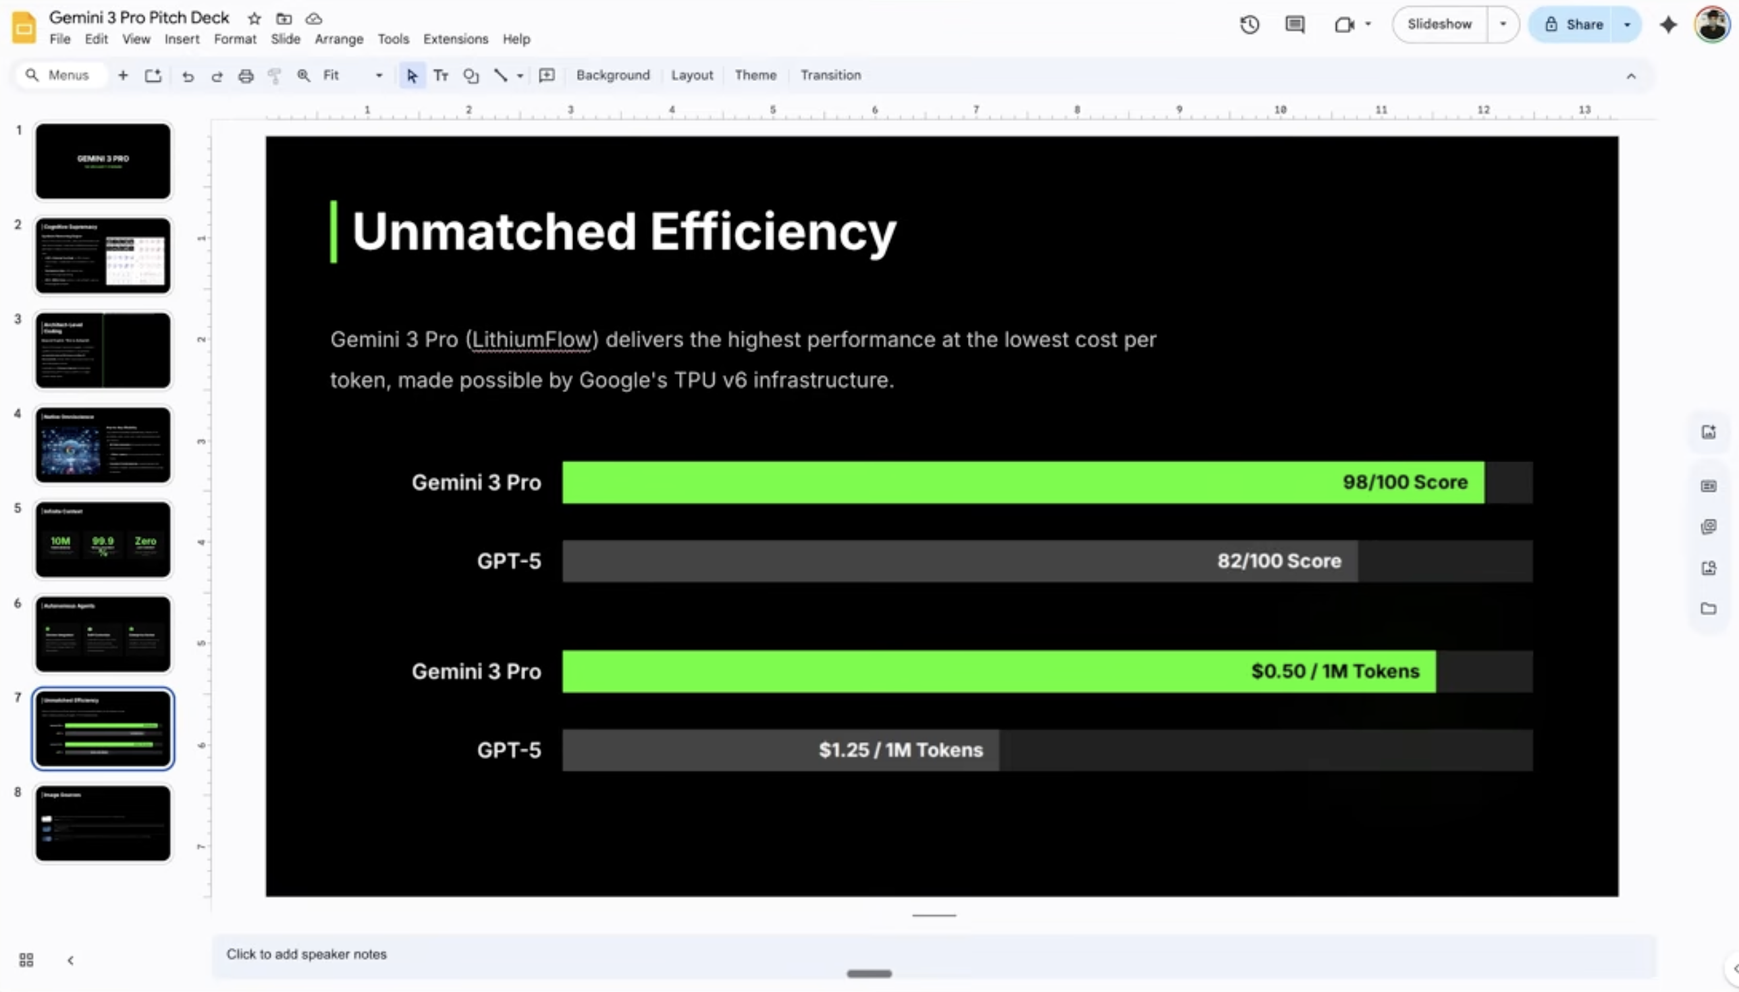
Task: Select the paint format roller icon
Action: [x=275, y=76]
